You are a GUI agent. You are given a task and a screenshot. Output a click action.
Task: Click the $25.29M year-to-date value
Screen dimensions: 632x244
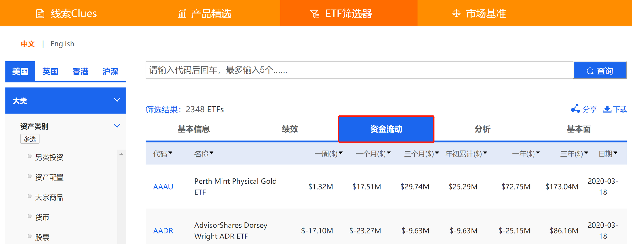[x=463, y=186]
